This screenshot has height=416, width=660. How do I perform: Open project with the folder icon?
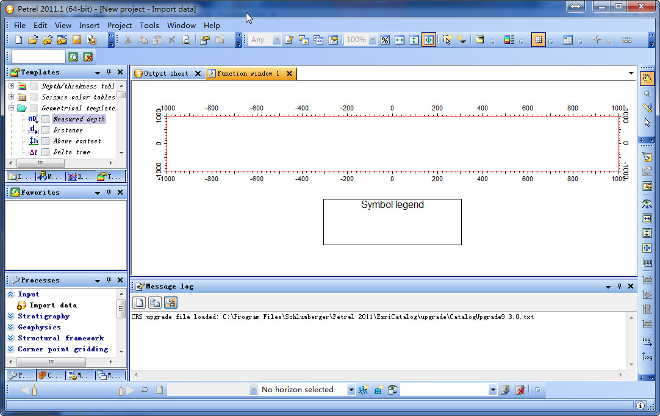[x=33, y=40]
